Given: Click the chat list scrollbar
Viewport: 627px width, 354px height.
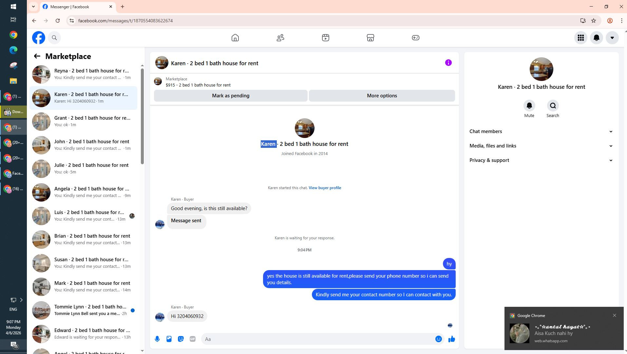Looking at the screenshot, I should (142, 116).
